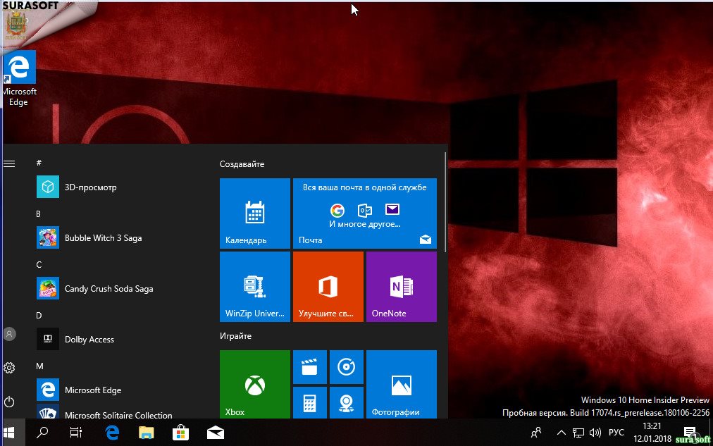Expand the Start menu hamburger button
Screen dimensions: 713x446
[x=9, y=163]
